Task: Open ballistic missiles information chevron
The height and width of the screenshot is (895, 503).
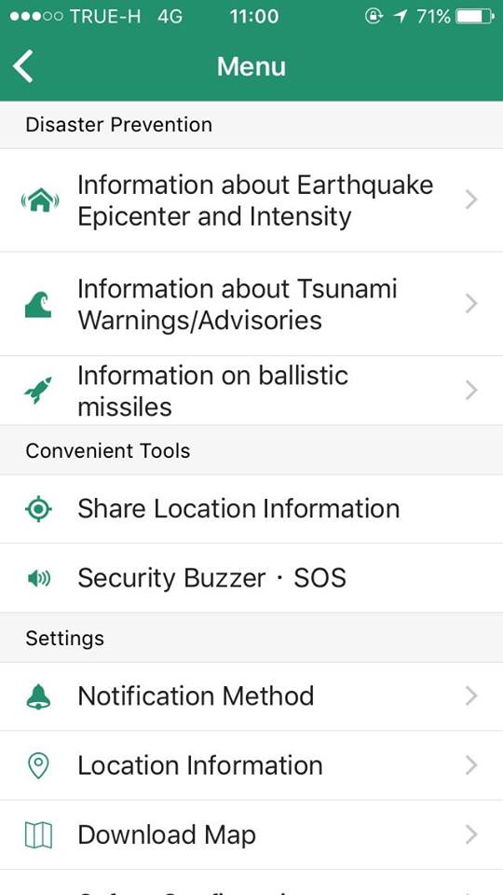Action: (x=471, y=391)
